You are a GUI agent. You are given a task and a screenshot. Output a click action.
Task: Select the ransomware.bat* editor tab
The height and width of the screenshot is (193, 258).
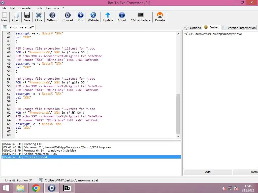[19, 27]
